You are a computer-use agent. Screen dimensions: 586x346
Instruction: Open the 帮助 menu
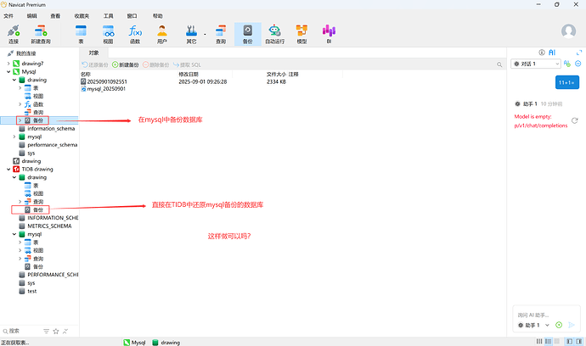[x=158, y=16]
